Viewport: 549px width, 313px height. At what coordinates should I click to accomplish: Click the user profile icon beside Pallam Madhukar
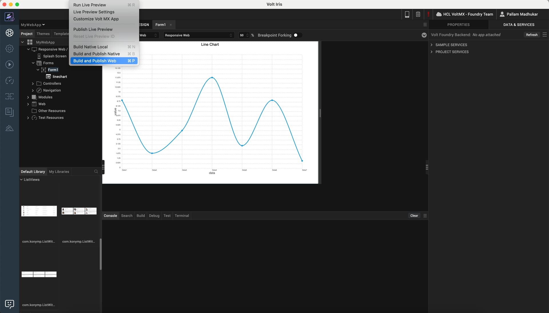(502, 14)
